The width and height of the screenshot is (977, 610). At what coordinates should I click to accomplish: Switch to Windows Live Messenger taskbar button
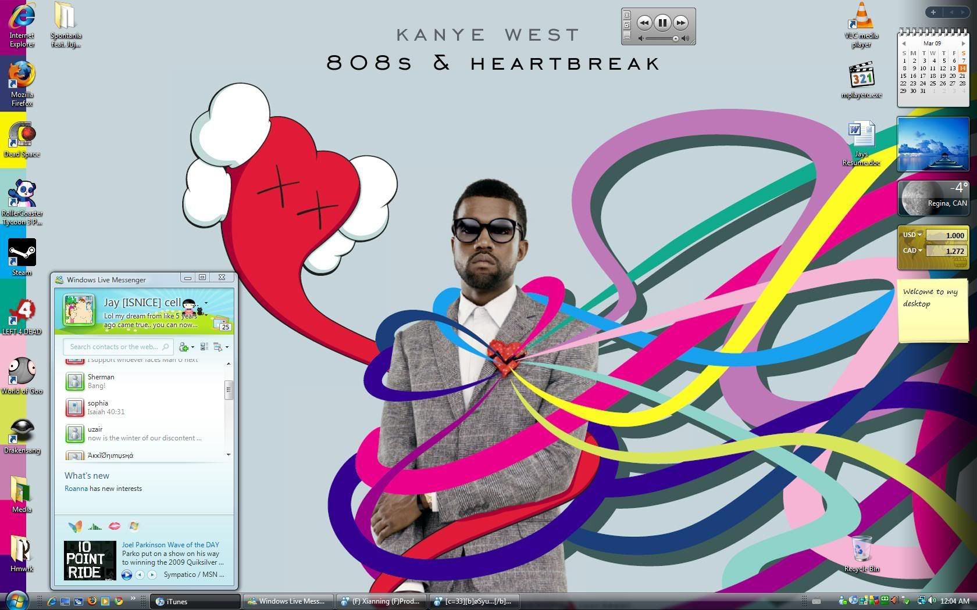coord(288,601)
